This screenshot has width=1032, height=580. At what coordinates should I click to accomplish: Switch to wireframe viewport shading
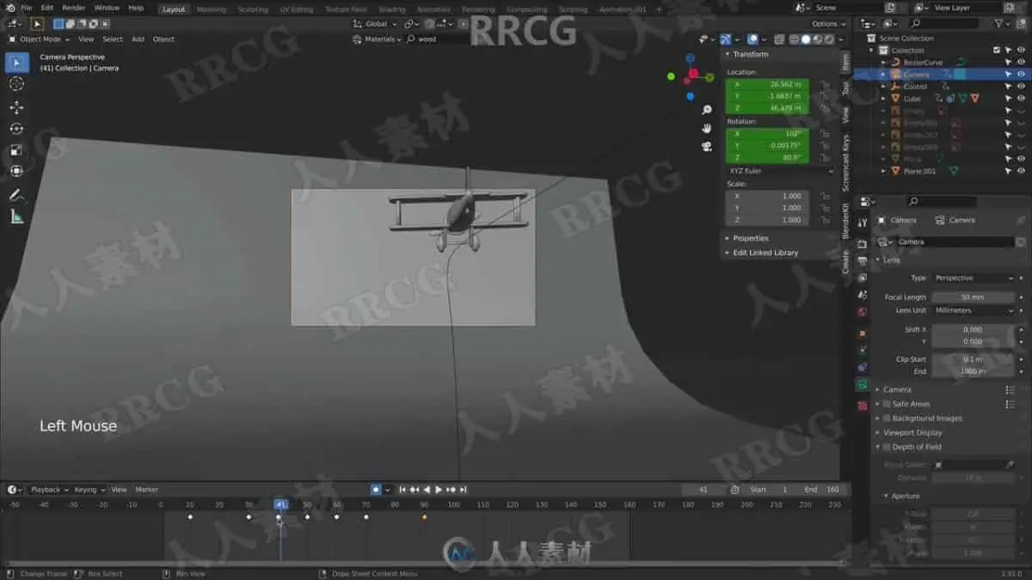pos(794,40)
